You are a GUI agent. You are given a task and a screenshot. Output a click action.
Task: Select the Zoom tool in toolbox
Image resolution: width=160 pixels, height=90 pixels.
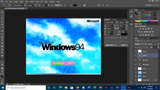(2, 71)
